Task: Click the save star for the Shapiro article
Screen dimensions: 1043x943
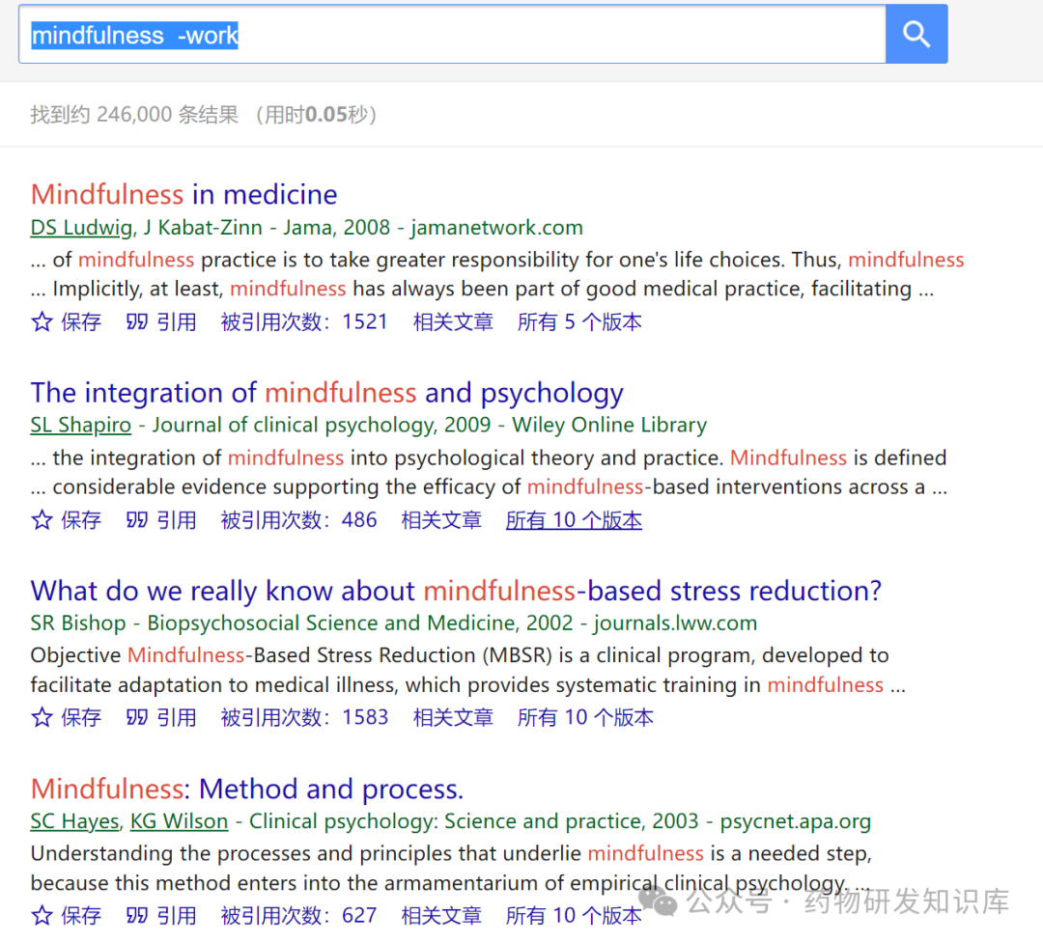Action: pyautogui.click(x=40, y=518)
